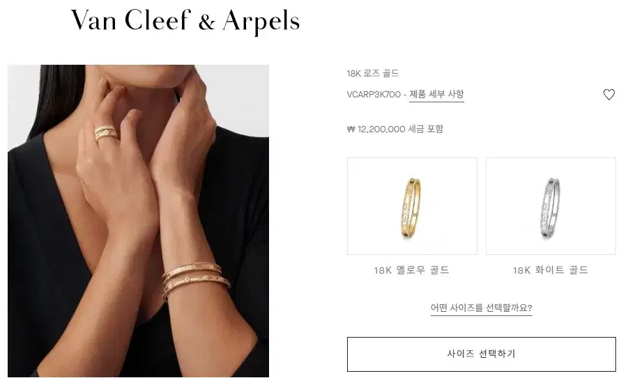This screenshot has height=378, width=621.
Task: Click the VCARP3K700 reference code
Action: (374, 95)
